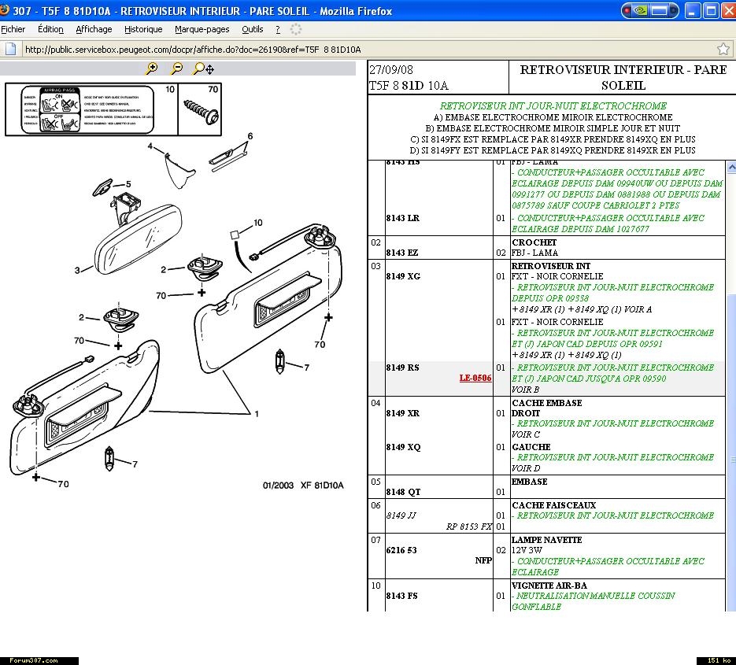Click the zoom out magnifier icon

point(176,68)
